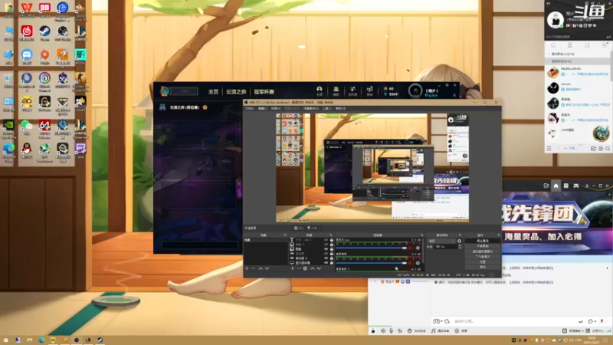Click the stop streaming button in OBS controls
The image size is (613, 345).
coord(483,241)
